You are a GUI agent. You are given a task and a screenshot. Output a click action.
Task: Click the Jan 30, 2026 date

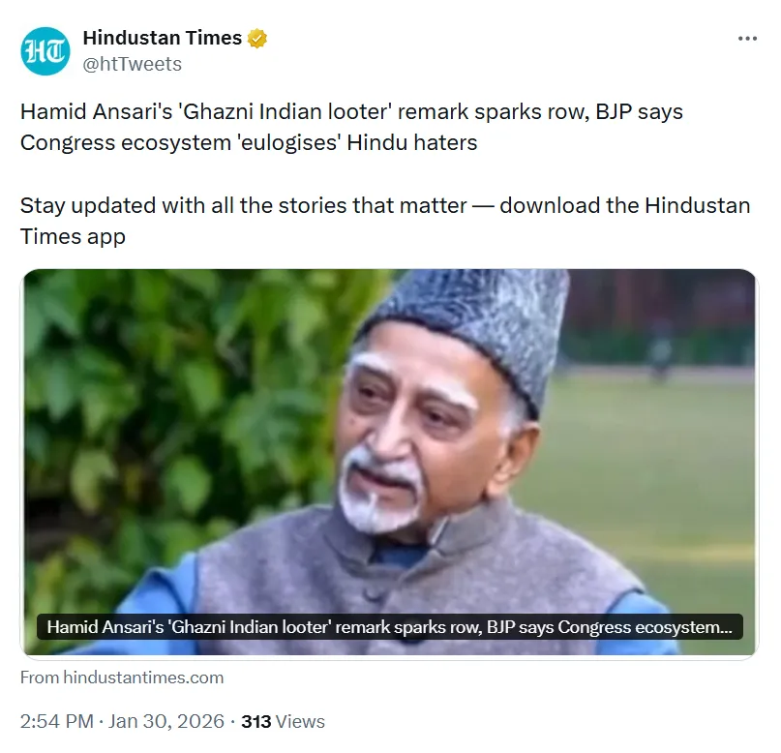166,721
